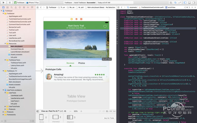Toggle the debug area visibility button
Screen dimensions: 197x123
pos(189,3)
